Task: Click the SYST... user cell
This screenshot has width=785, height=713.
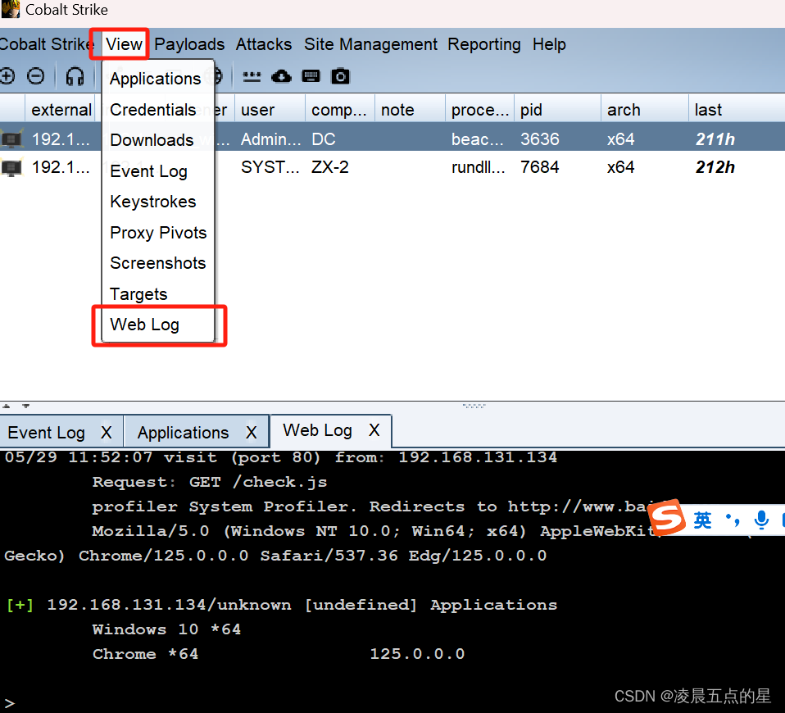Action: (270, 167)
